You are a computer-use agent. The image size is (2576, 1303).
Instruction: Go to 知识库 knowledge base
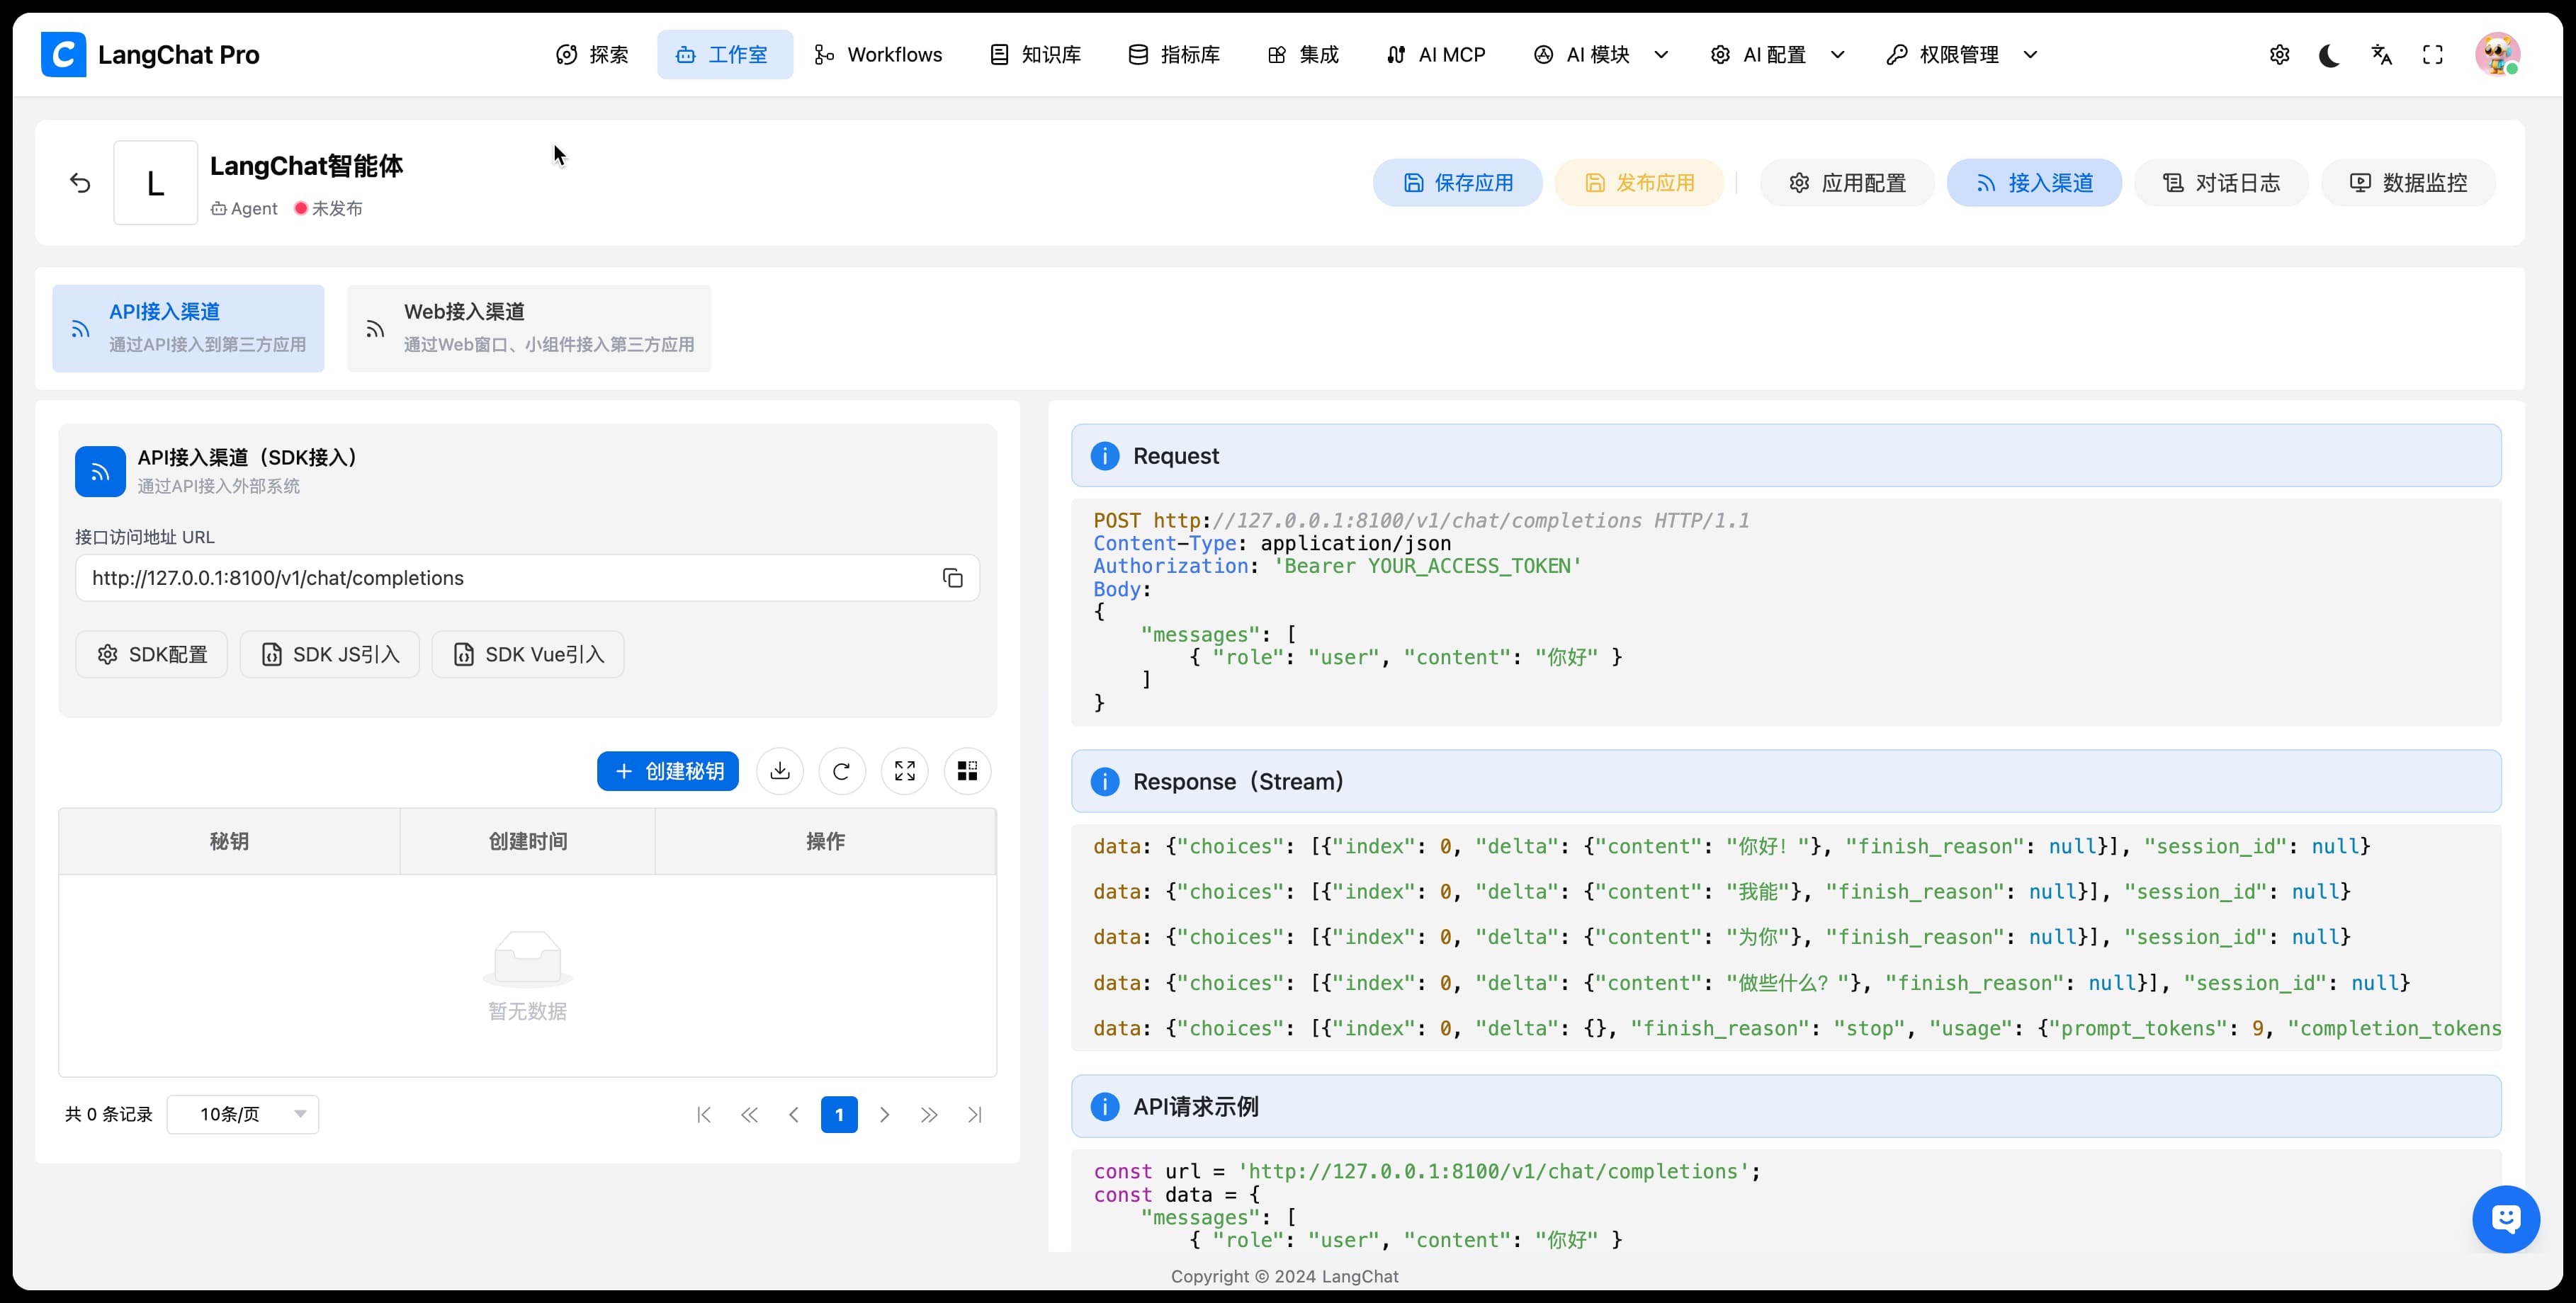point(1035,54)
